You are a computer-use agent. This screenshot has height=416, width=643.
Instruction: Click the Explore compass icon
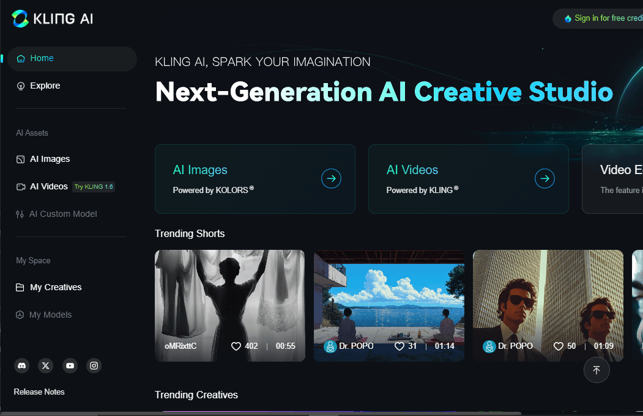pos(21,86)
